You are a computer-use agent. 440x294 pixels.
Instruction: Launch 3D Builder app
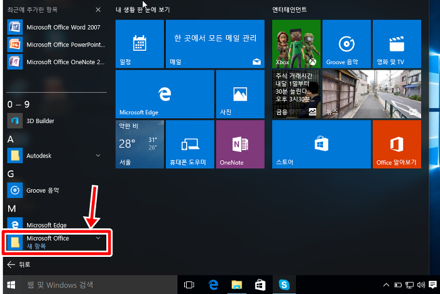[57, 121]
